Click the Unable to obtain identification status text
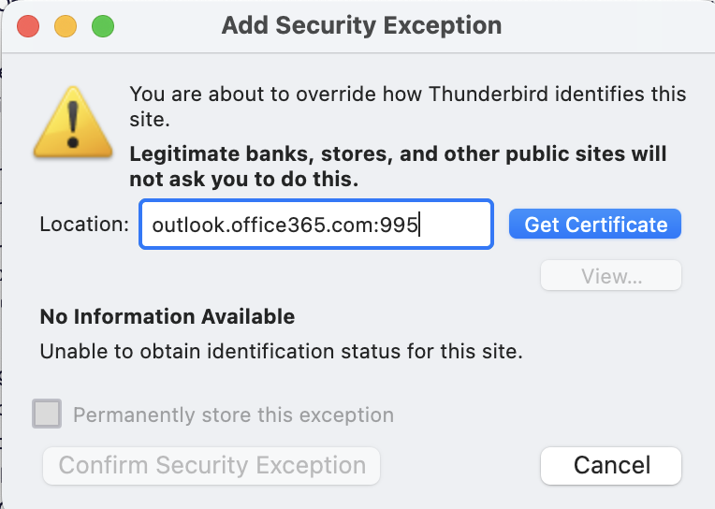This screenshot has height=509, width=715. coord(281,353)
